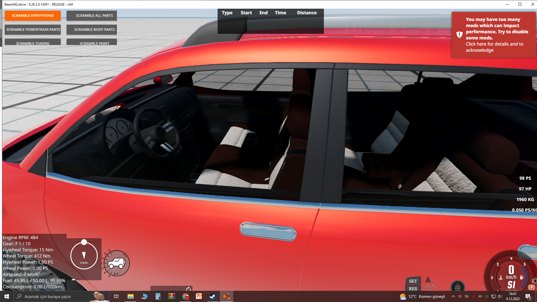This screenshot has height=302, width=537.
Task: Select the Type column header
Action: click(x=227, y=13)
